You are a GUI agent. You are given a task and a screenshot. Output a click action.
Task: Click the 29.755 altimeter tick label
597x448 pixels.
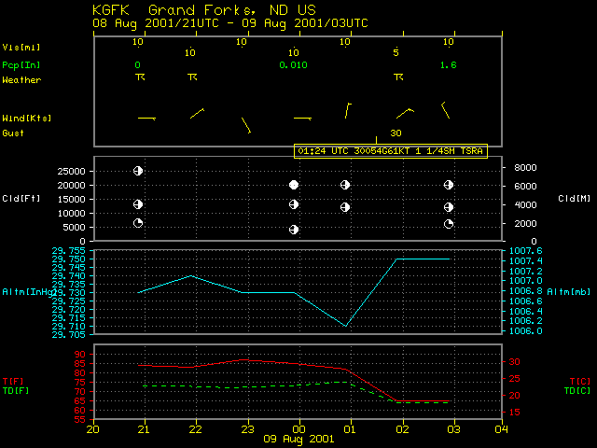point(69,251)
